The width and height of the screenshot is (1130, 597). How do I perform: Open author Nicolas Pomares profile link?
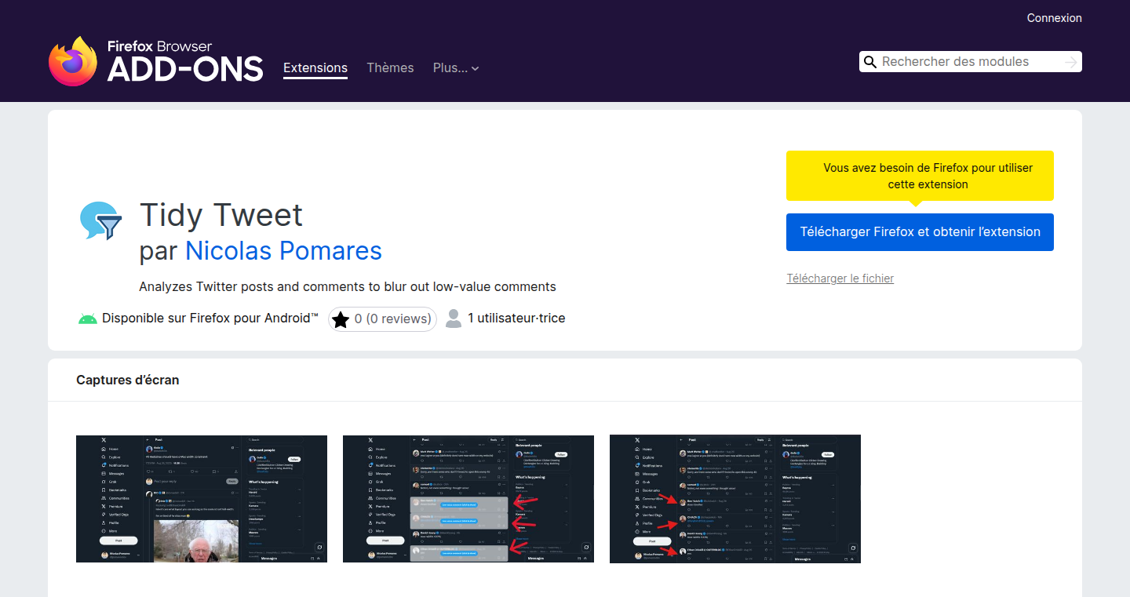[283, 250]
